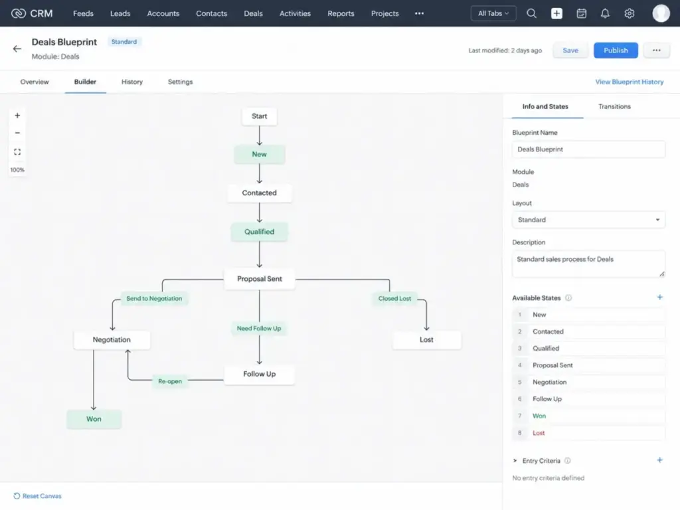Add entry criteria with plus icon
The width and height of the screenshot is (680, 510).
tap(659, 460)
